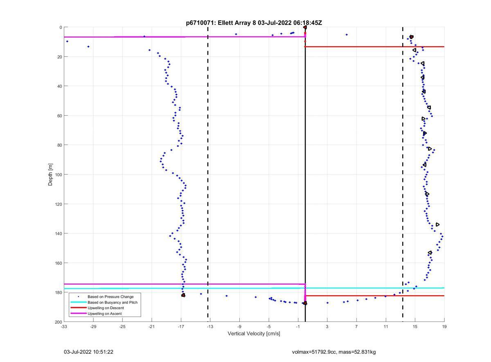This screenshot has width=491, height=362.
Task: Click the cyan line sample in legend
Action: [78, 302]
